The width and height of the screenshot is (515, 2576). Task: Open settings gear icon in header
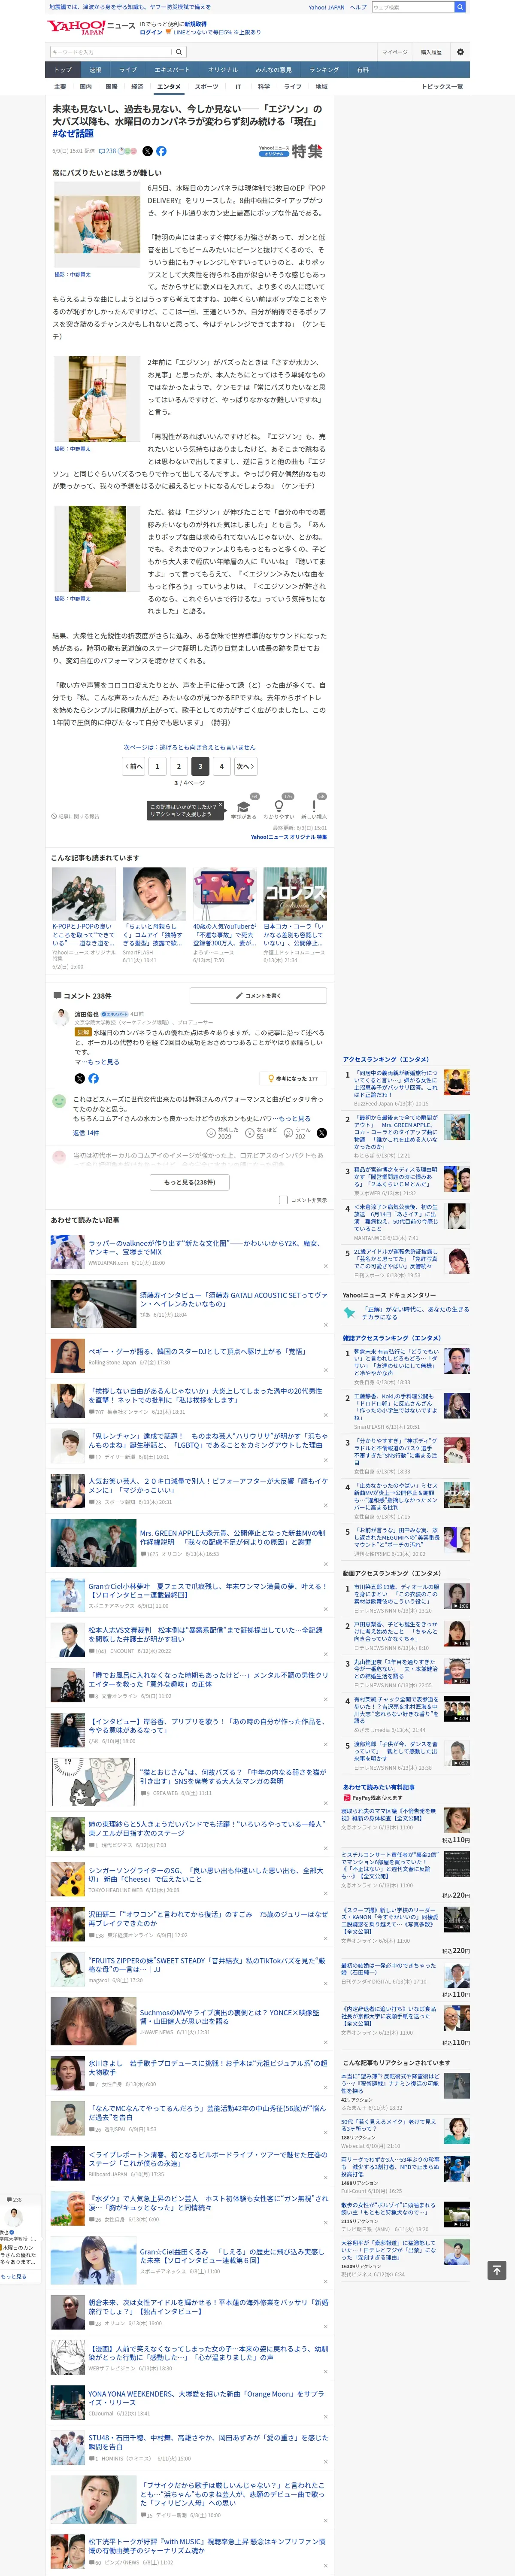460,52
